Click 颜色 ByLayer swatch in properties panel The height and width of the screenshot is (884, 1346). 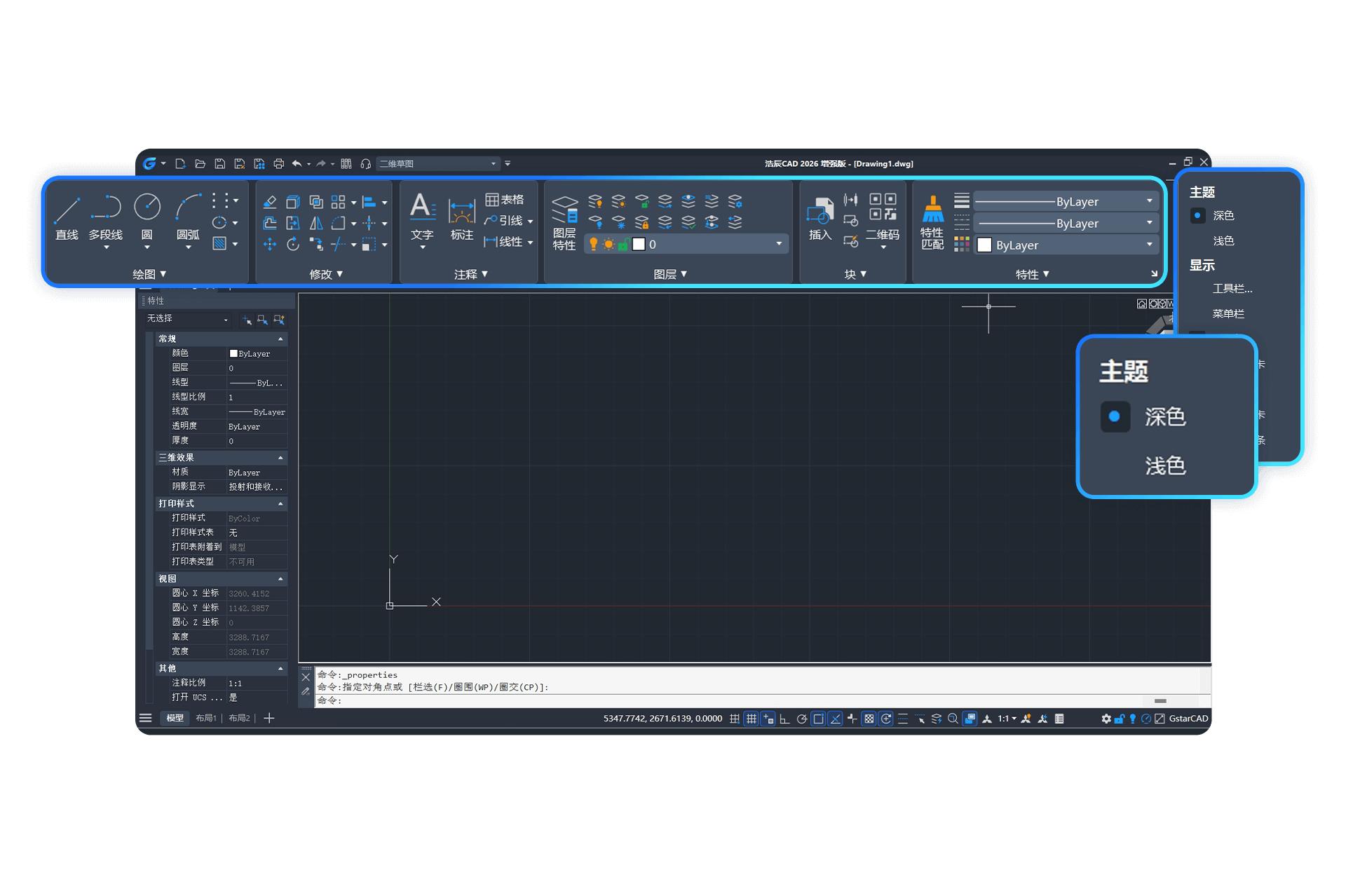click(233, 353)
